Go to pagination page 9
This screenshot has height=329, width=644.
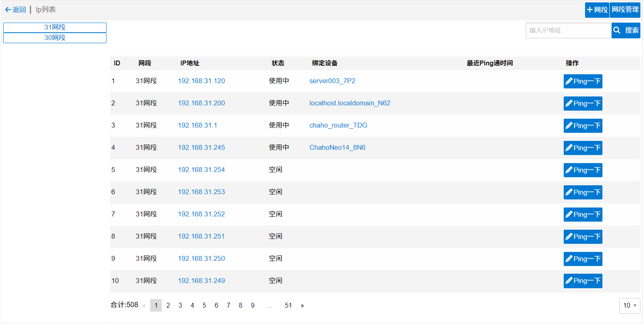[x=253, y=305]
